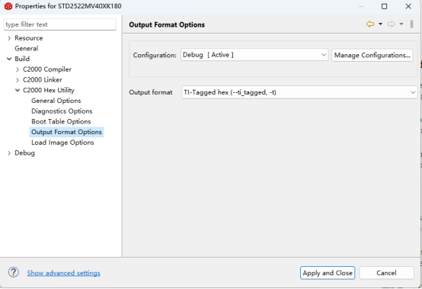
Task: Click the type filter text field
Action: [x=60, y=24]
